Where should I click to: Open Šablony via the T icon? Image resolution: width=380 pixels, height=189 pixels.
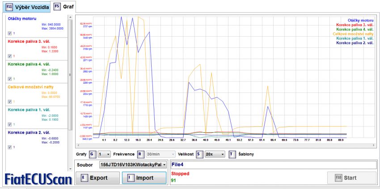point(232,154)
